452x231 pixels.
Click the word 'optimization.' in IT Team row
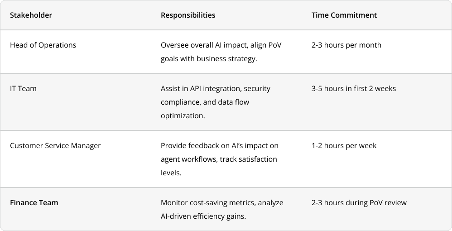pyautogui.click(x=183, y=116)
